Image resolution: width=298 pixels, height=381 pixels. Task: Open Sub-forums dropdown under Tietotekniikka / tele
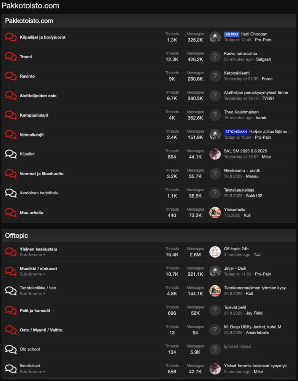click(32, 294)
